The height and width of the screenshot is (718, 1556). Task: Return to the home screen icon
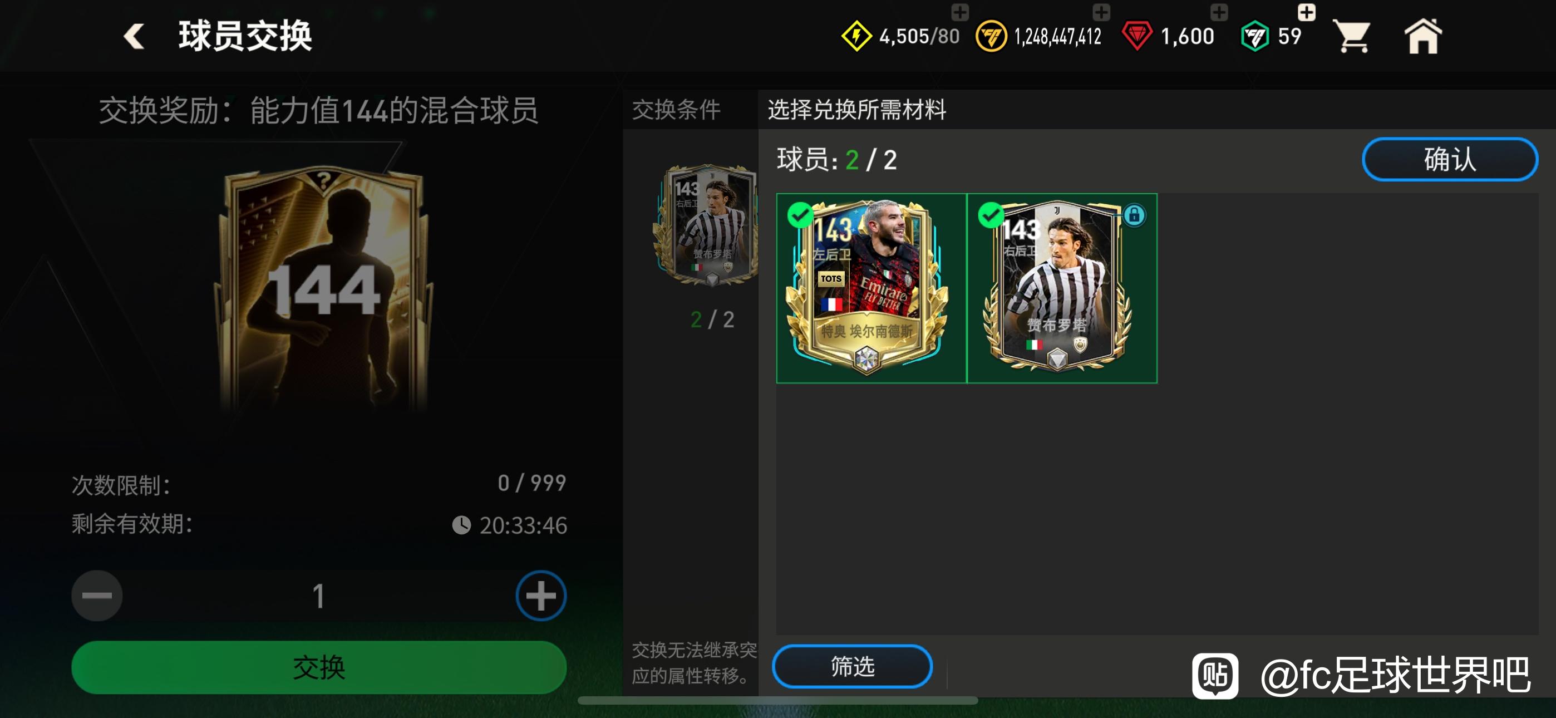click(x=1423, y=36)
